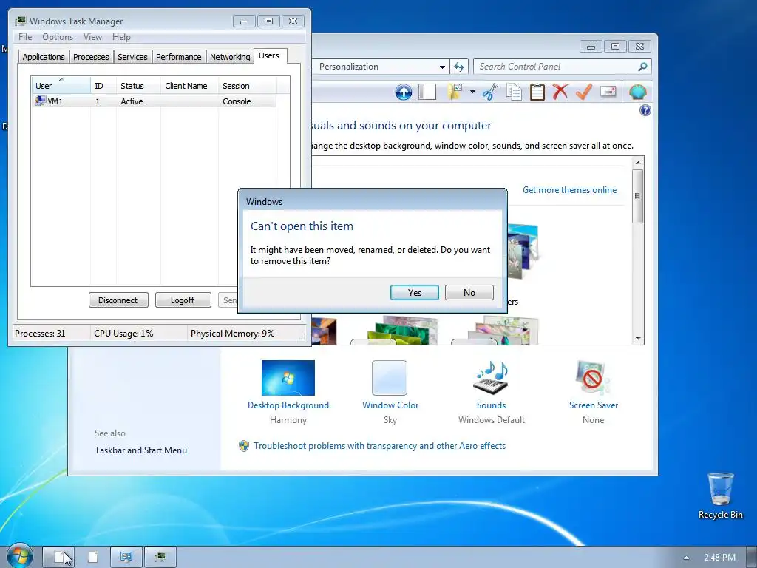The height and width of the screenshot is (568, 757).
Task: Click the themes list scrollbar thumb
Action: coord(638,195)
